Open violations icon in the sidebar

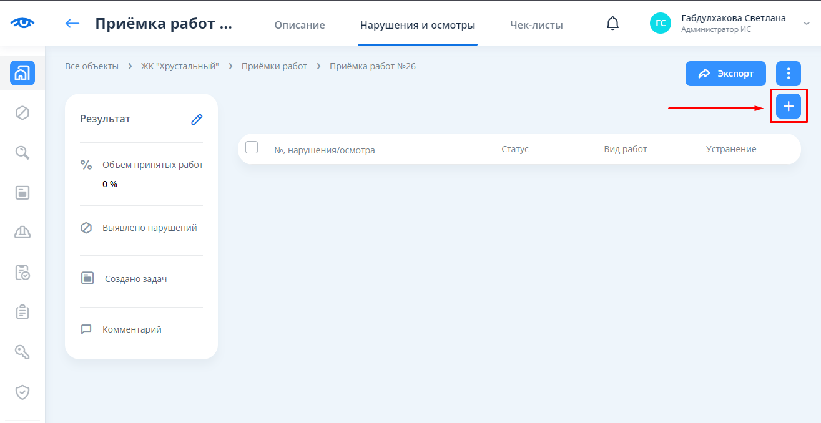coord(22,113)
